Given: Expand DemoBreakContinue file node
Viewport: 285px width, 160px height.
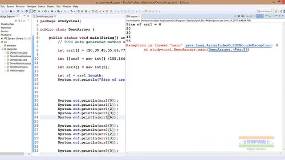Looking at the screenshot, I should tap(5, 56).
